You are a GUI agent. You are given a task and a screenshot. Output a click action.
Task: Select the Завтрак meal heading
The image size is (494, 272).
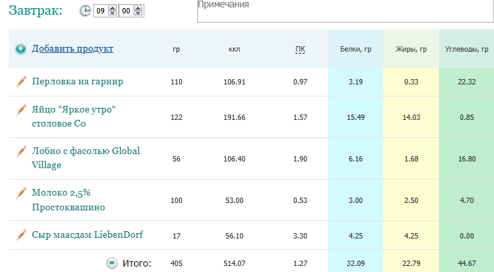pyautogui.click(x=36, y=10)
